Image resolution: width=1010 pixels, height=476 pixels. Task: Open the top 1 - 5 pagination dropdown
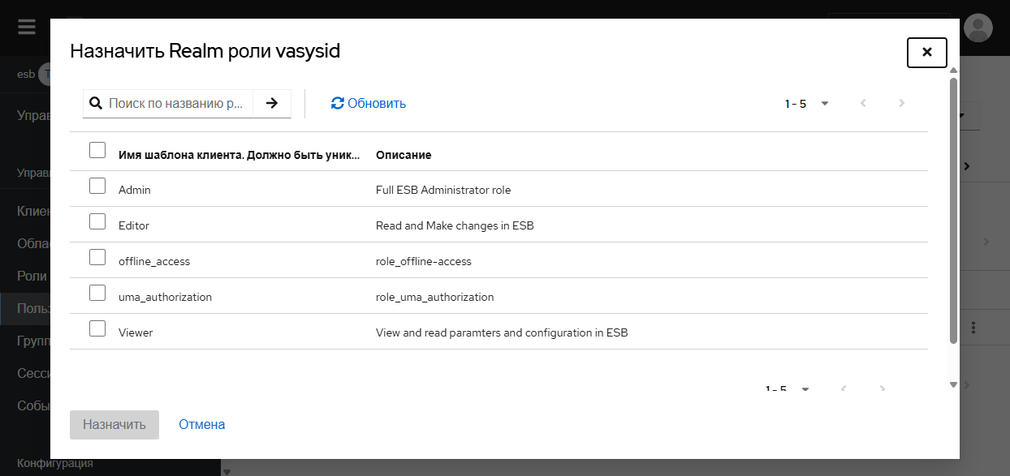pyautogui.click(x=806, y=104)
